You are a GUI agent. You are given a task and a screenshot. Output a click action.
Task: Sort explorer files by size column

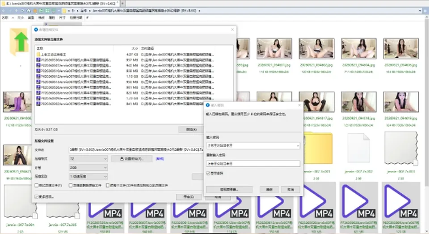tap(21, 18)
